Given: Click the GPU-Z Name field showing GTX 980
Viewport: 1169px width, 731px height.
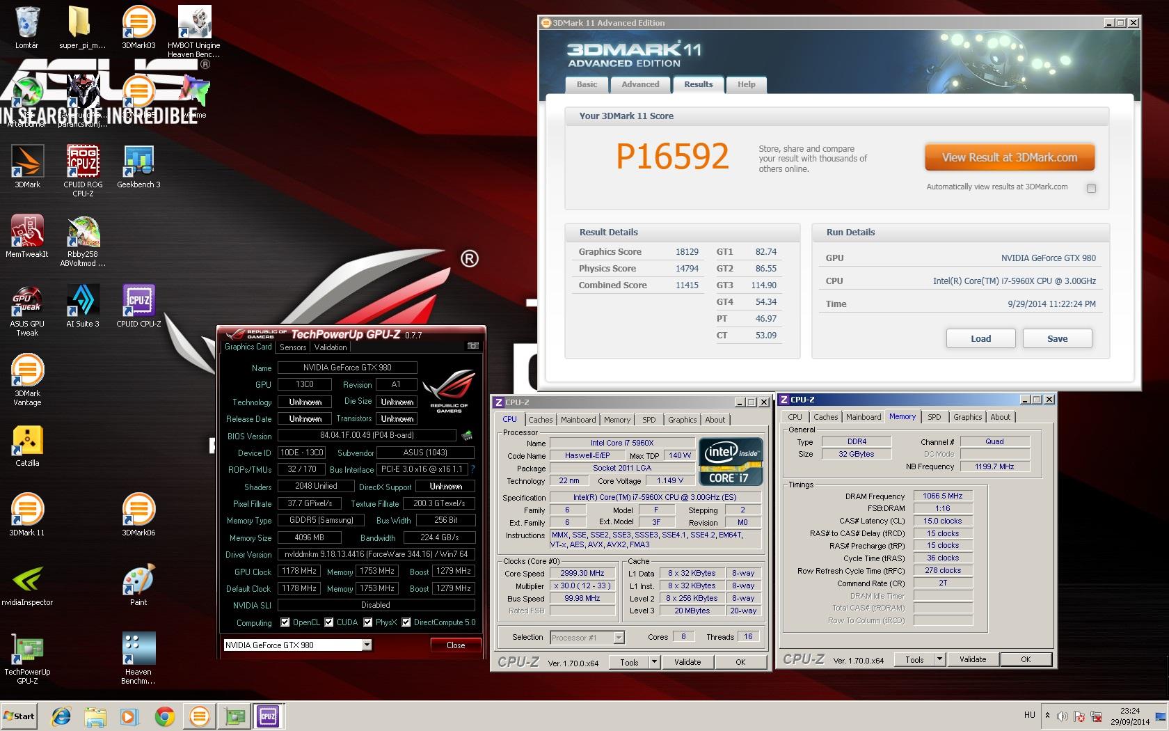Looking at the screenshot, I should 347,368.
